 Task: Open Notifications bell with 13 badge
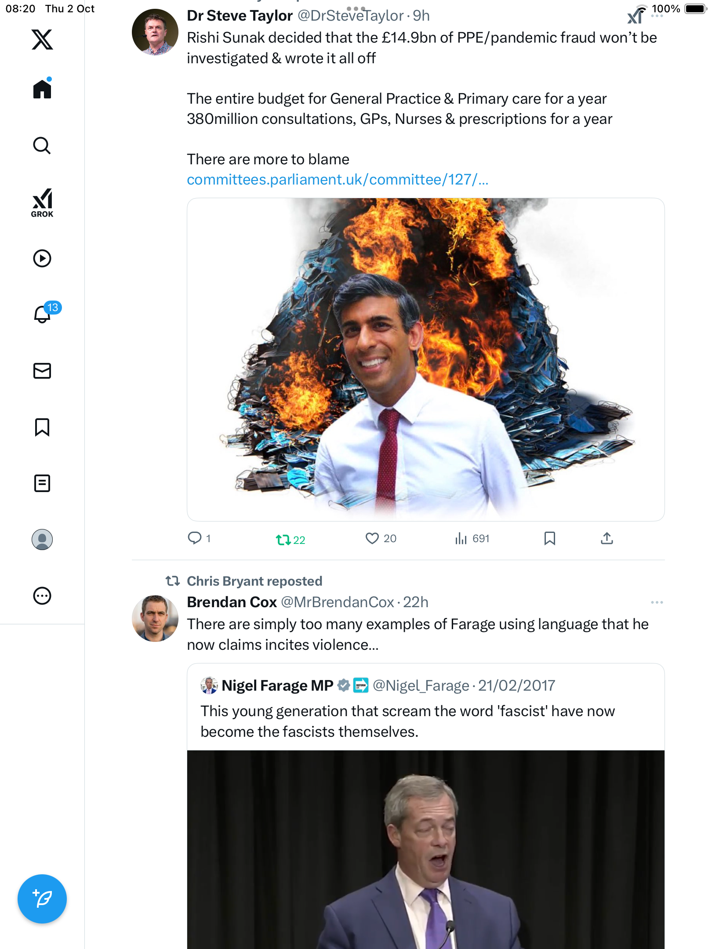[x=43, y=314]
